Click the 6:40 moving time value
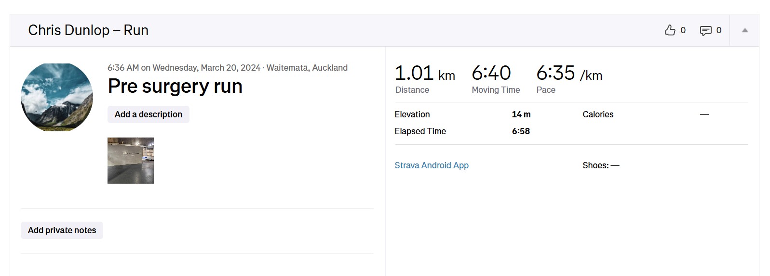Viewport: 770px width, 276px height. 491,74
